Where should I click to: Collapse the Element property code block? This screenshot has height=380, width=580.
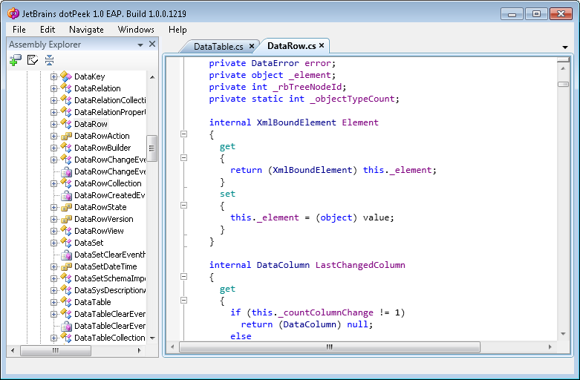click(x=183, y=134)
